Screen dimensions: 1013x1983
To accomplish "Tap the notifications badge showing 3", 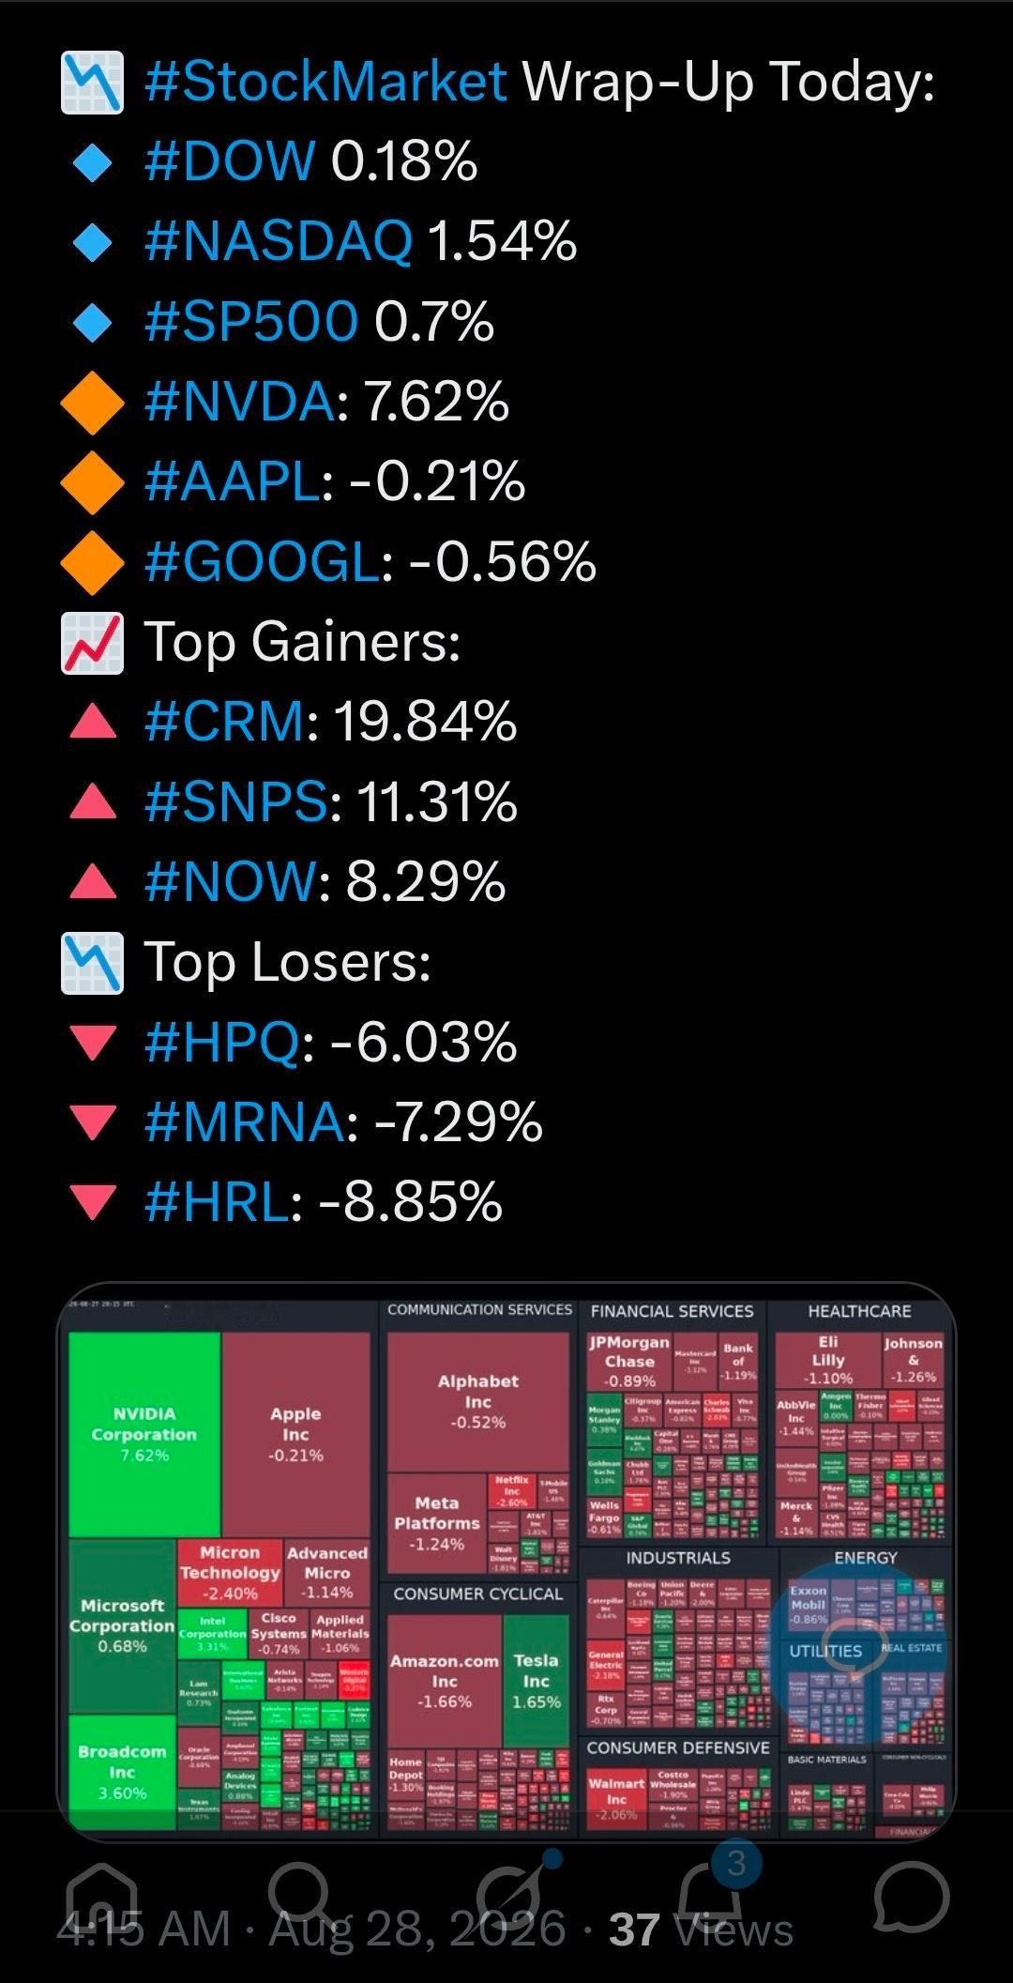I will [x=736, y=1862].
